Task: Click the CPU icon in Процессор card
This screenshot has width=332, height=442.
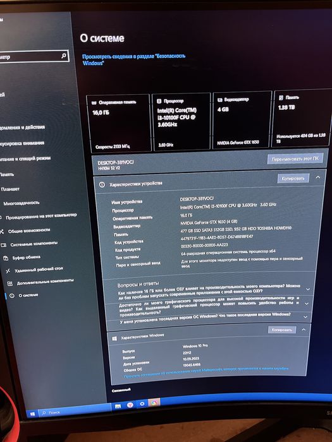Action: coord(159,101)
